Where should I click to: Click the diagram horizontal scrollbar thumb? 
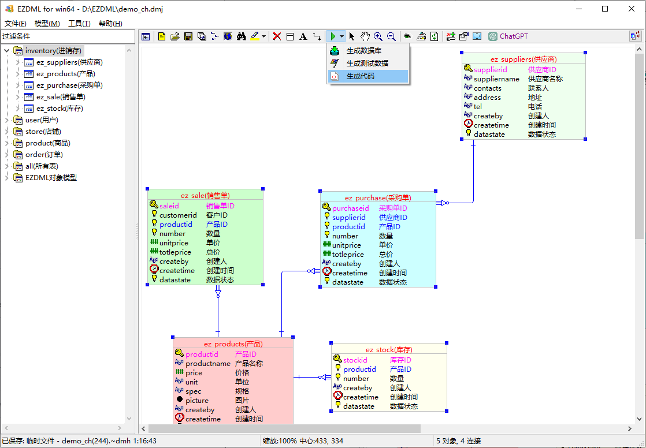(284, 428)
